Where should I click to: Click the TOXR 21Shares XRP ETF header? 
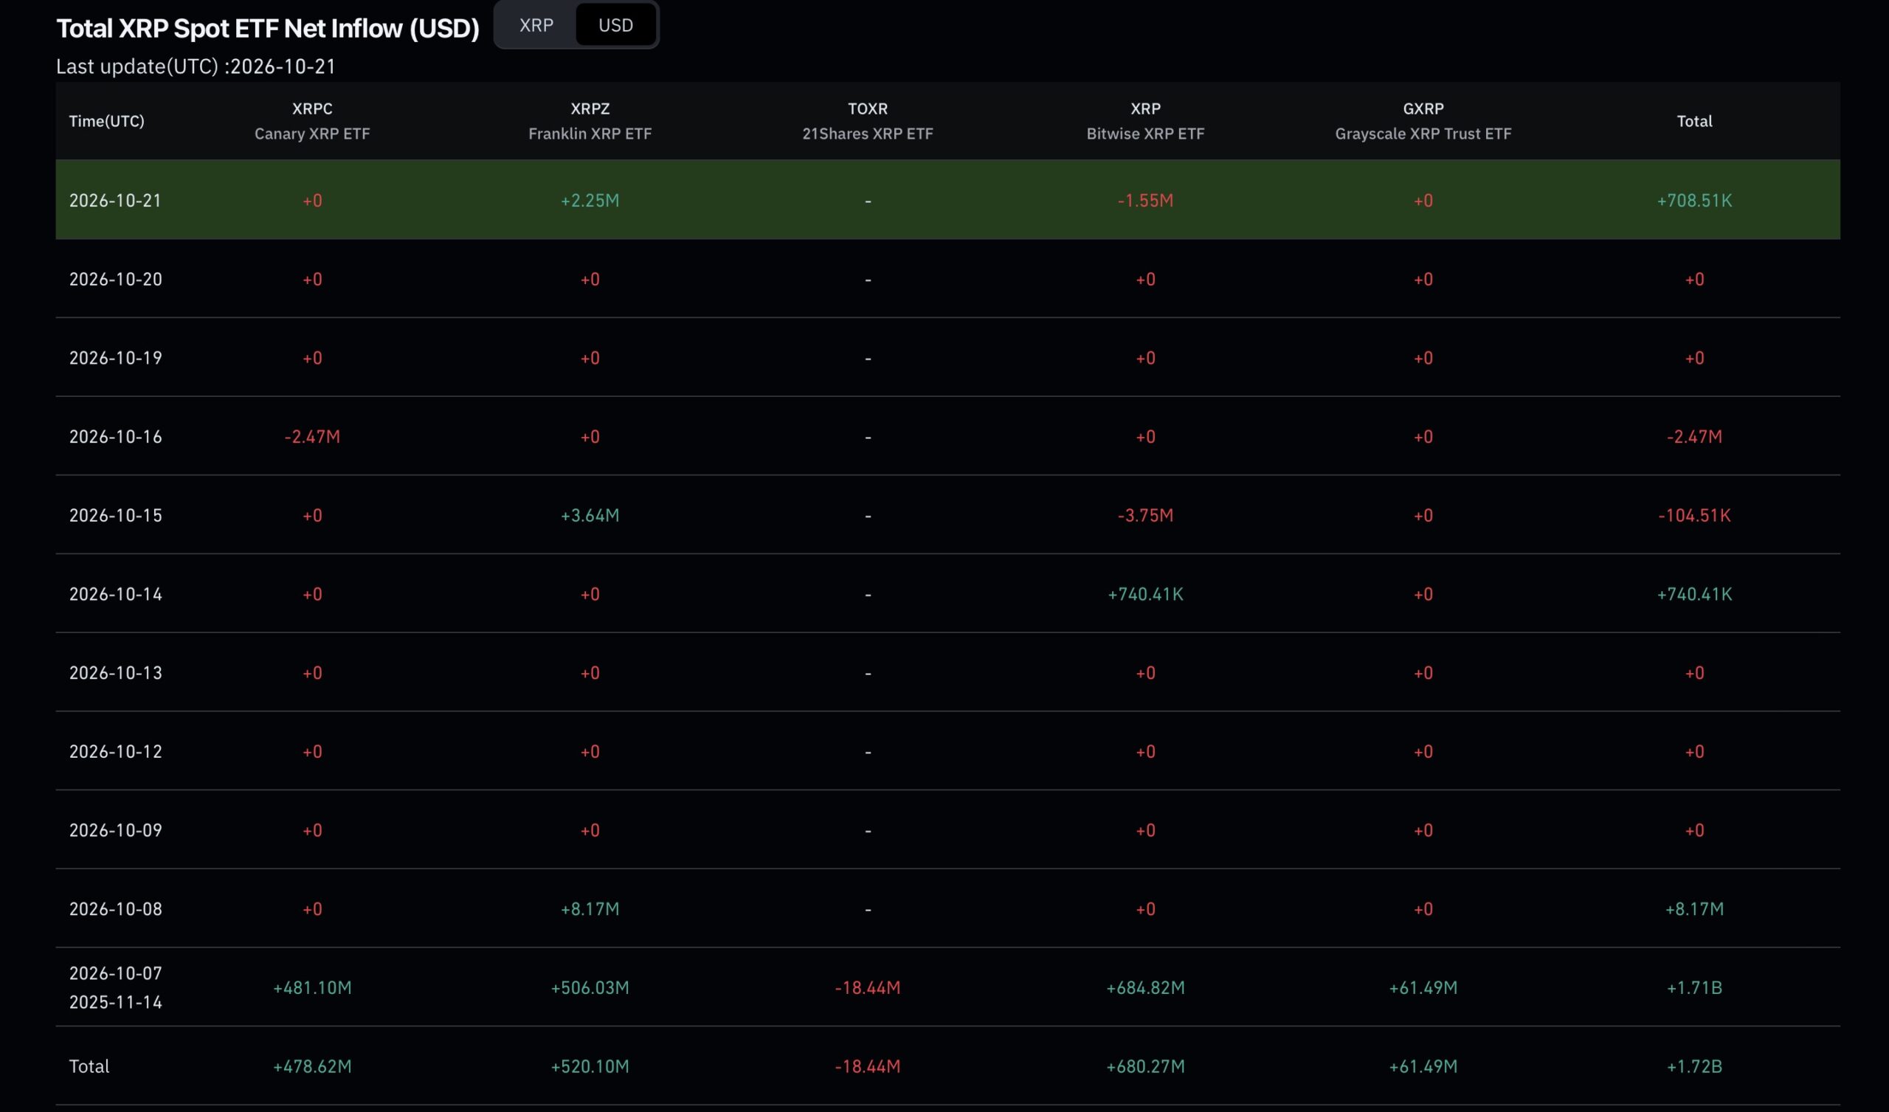coord(867,121)
